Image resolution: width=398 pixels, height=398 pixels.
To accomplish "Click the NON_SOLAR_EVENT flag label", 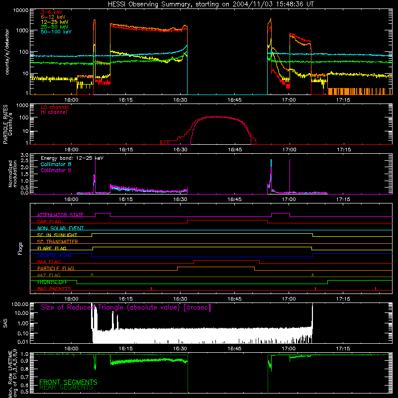I will coord(60,228).
